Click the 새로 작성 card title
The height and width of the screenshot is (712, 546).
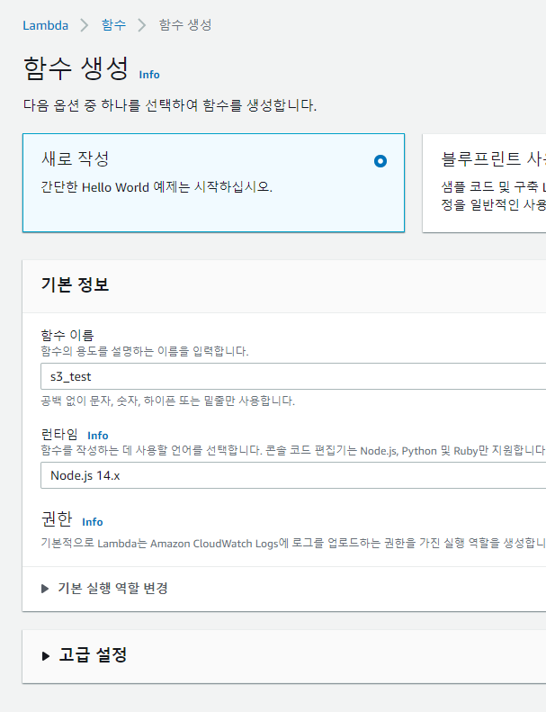(76, 159)
